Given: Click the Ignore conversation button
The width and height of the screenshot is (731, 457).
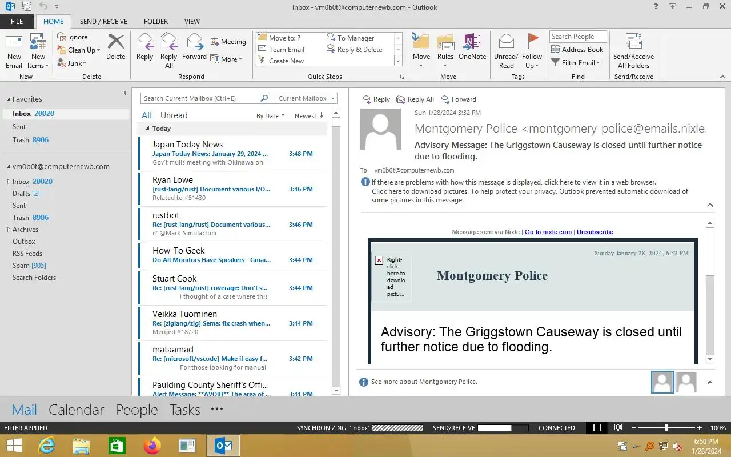Looking at the screenshot, I should coord(73,37).
